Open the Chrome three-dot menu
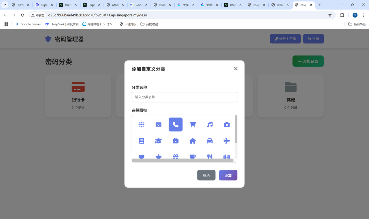 (364, 15)
